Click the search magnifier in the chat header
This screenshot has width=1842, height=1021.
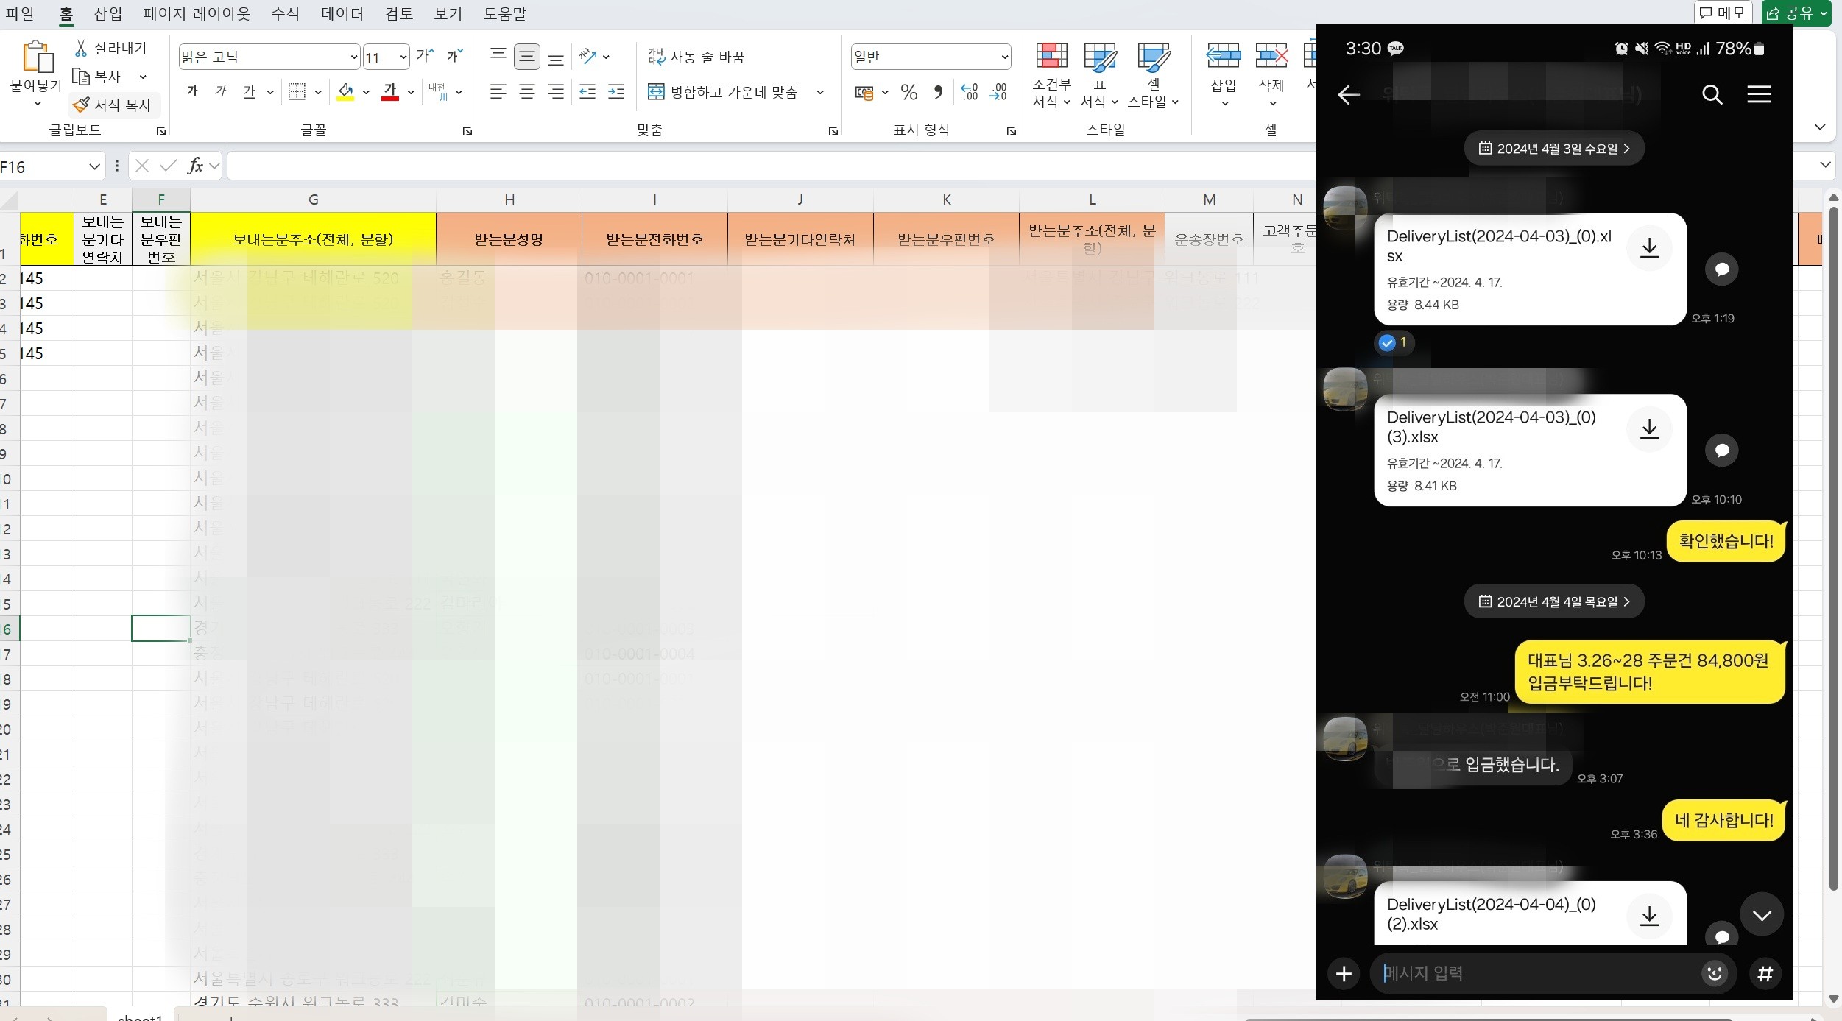pyautogui.click(x=1712, y=95)
